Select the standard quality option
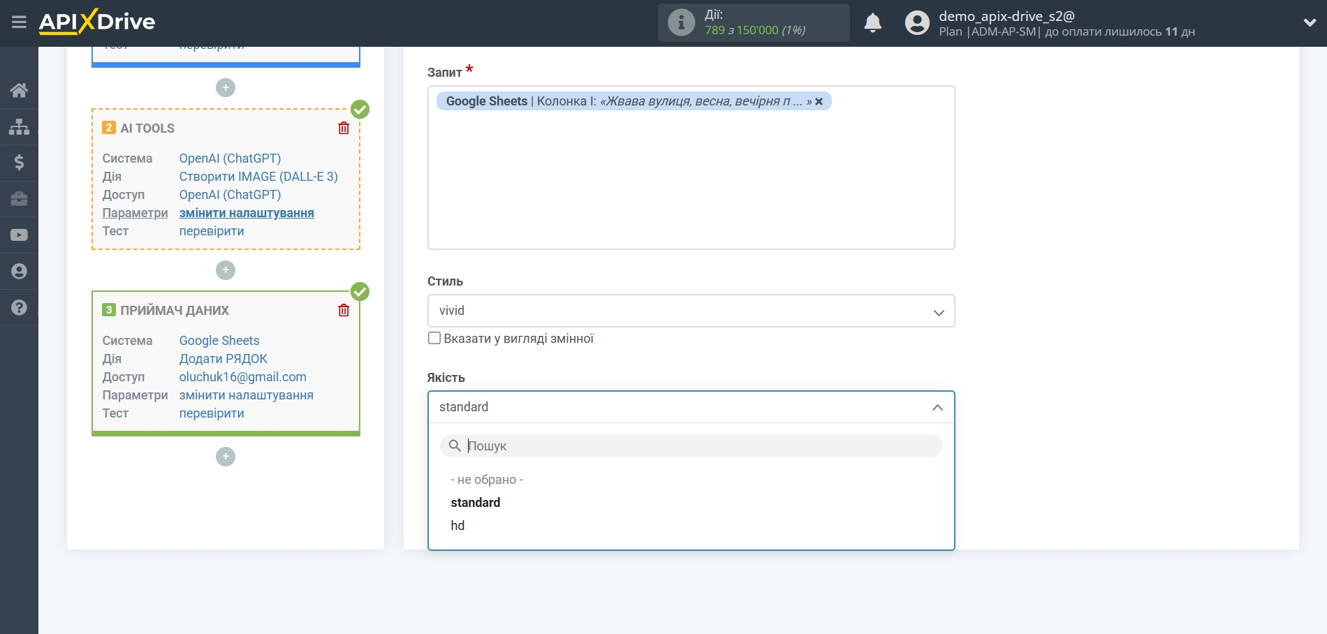 (x=476, y=503)
